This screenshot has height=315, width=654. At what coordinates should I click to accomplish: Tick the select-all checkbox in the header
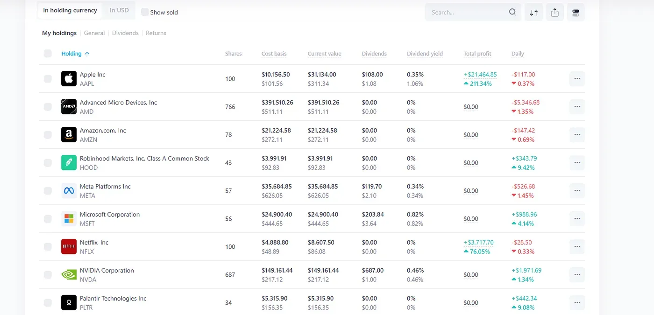pyautogui.click(x=48, y=54)
